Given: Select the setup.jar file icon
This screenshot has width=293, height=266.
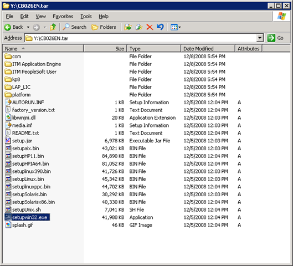Looking at the screenshot, I should click(8, 141).
